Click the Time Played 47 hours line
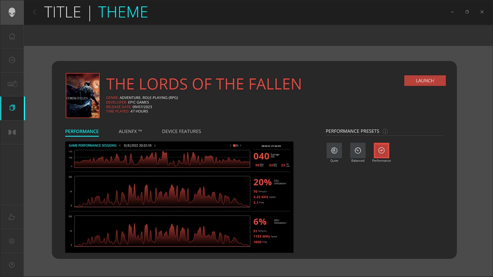 [127, 111]
